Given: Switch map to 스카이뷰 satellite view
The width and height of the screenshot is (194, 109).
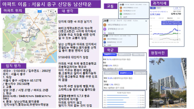Looking at the screenshot, I should (45, 12).
